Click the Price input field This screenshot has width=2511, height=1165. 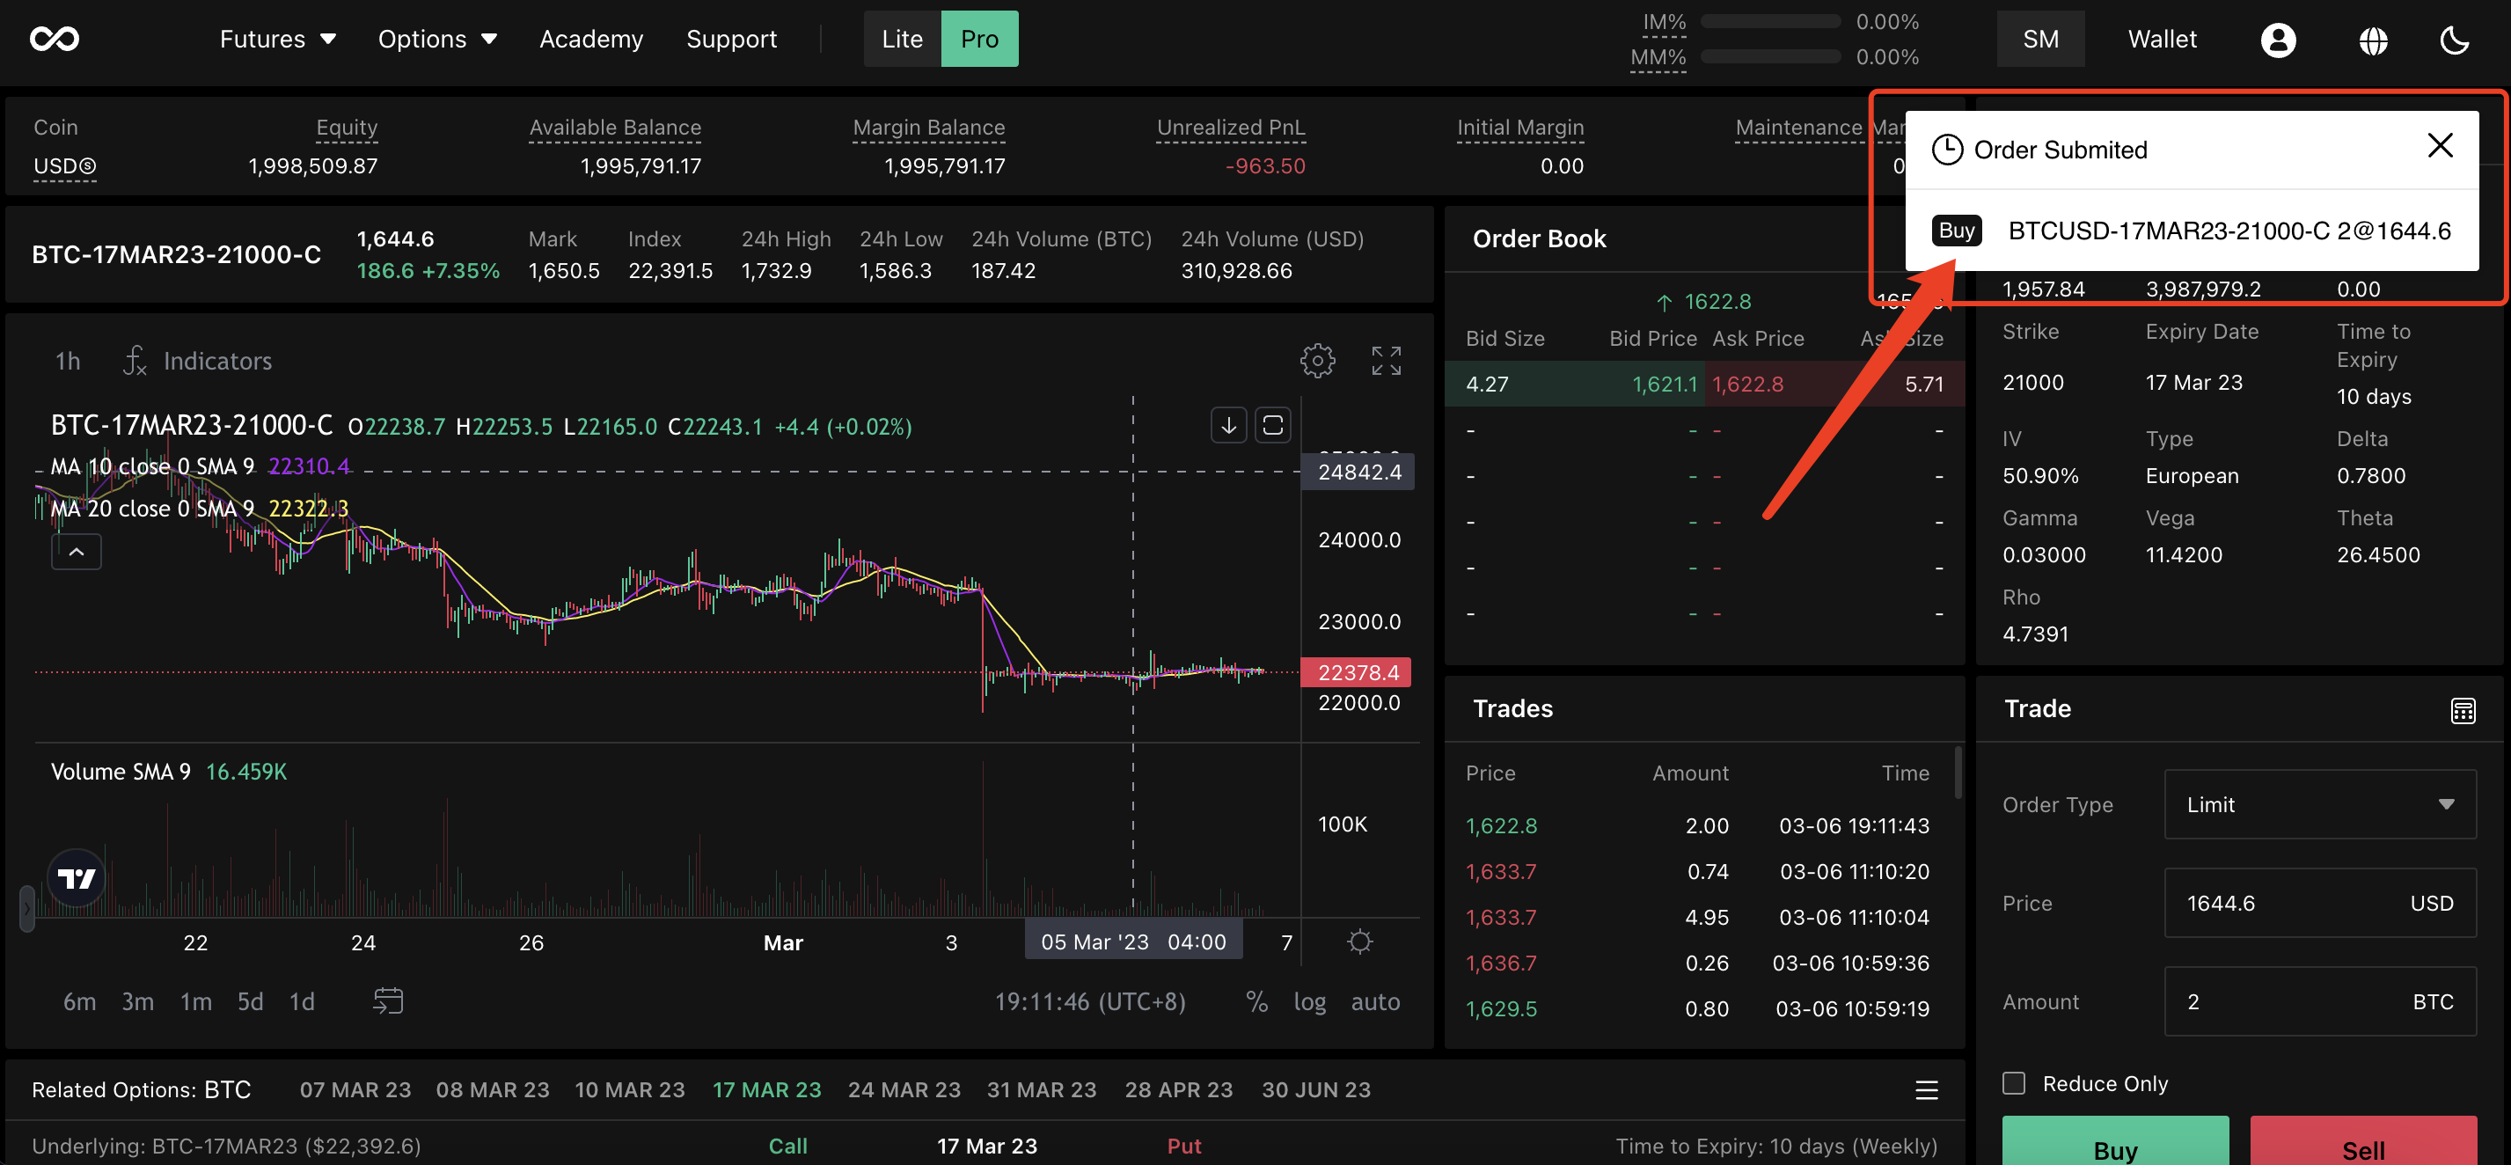pos(2320,903)
